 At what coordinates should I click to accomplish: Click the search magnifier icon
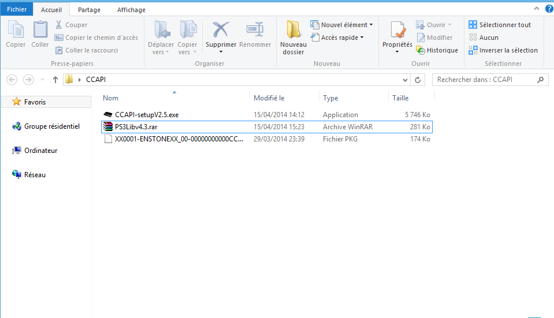click(540, 80)
